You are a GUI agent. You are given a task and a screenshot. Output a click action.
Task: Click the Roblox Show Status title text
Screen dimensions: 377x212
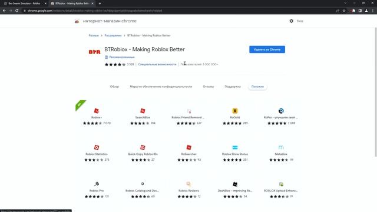[235, 154]
